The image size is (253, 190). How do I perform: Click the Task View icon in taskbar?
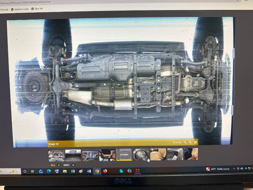click(33, 171)
